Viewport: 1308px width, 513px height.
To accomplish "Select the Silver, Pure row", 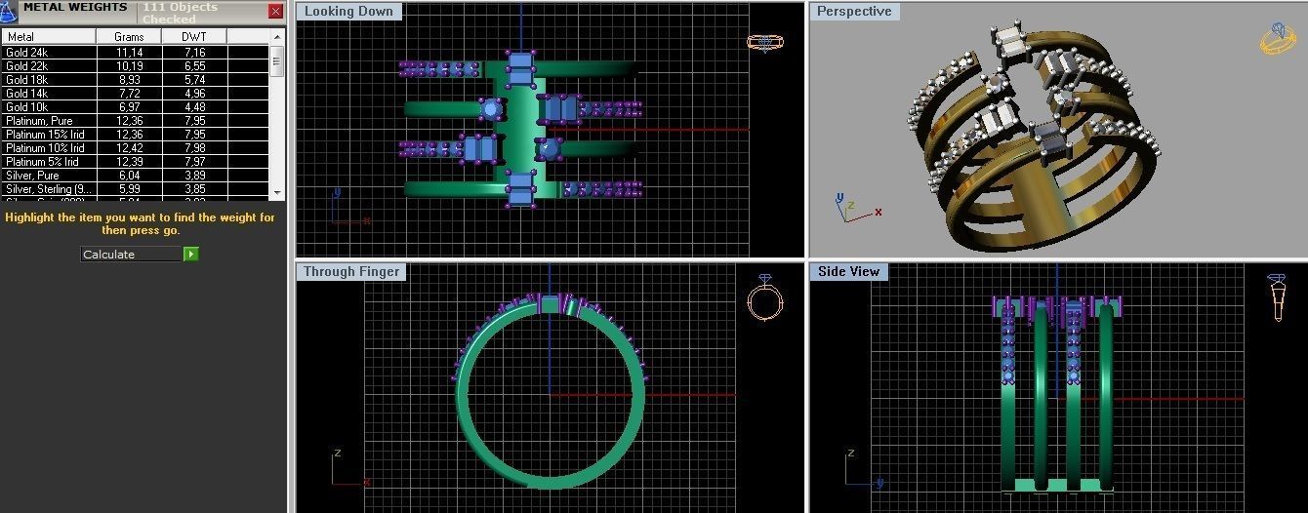I will [136, 175].
